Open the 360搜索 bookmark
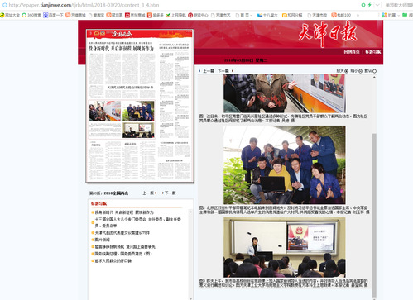The width and height of the screenshot is (413, 300). coord(31,15)
